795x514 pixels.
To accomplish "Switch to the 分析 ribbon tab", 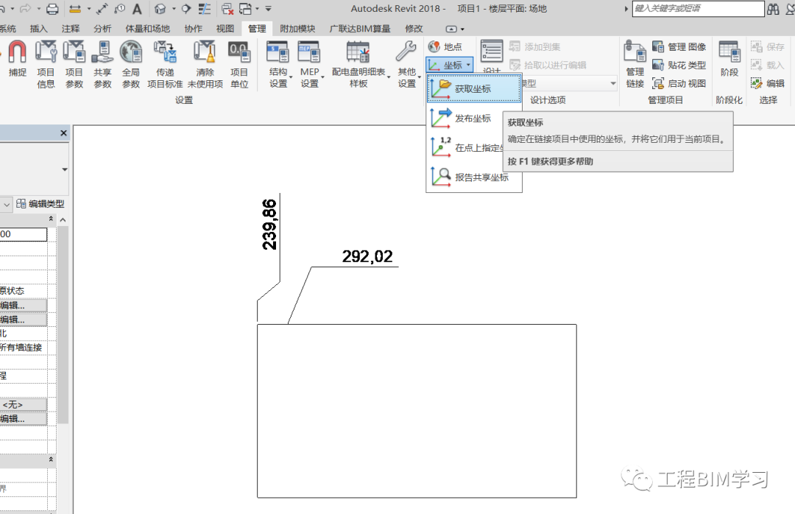I will click(102, 29).
